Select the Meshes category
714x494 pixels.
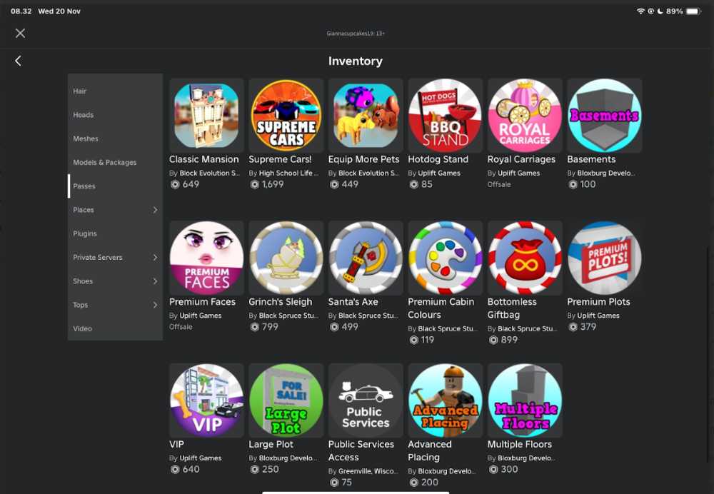115,138
